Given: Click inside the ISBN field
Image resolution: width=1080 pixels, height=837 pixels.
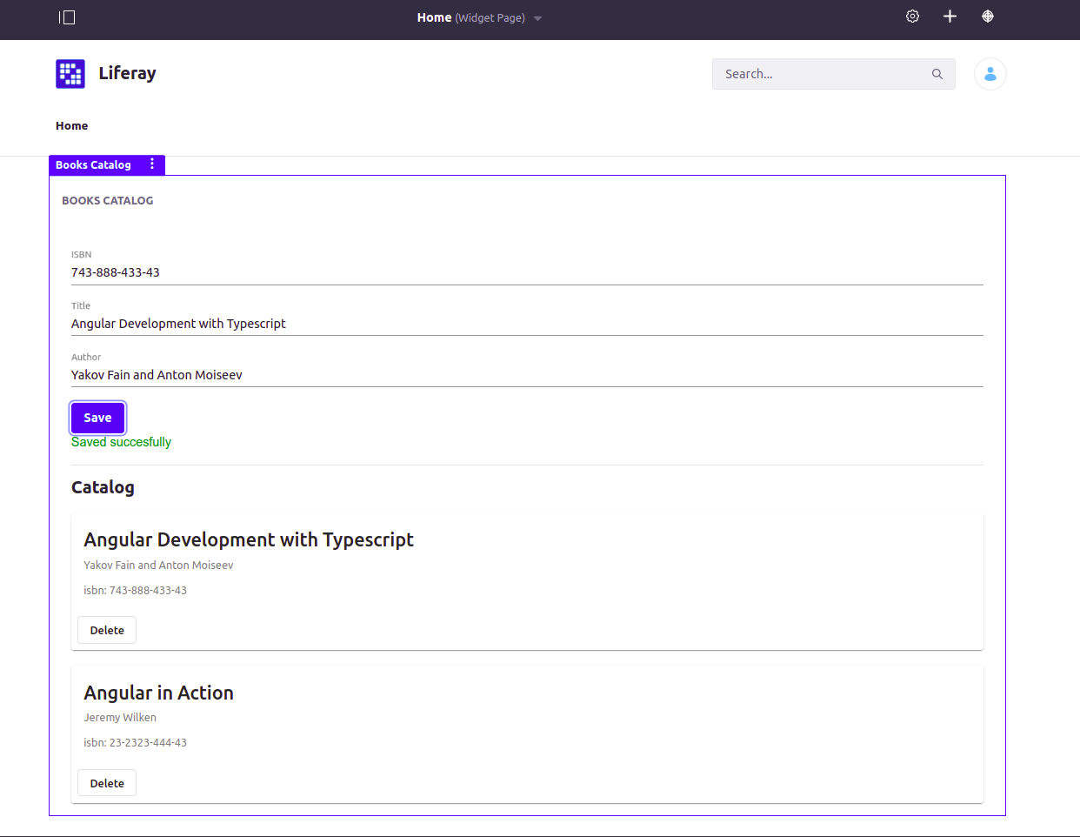Looking at the screenshot, I should 348,271.
